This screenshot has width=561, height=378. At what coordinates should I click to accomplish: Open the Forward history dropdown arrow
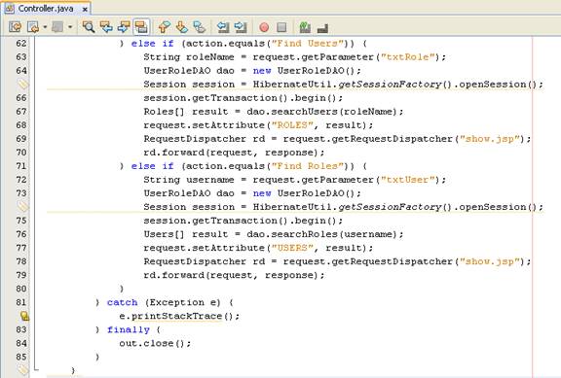pos(70,27)
